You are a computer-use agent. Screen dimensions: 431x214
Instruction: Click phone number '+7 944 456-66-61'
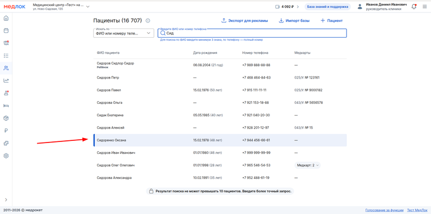point(256,140)
